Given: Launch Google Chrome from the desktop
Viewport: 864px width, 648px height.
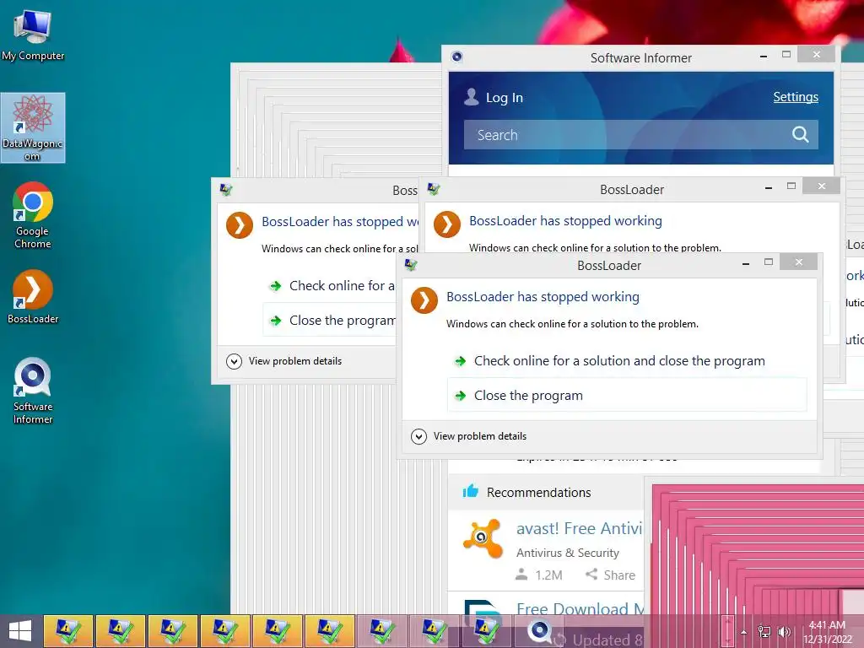Looking at the screenshot, I should [33, 215].
